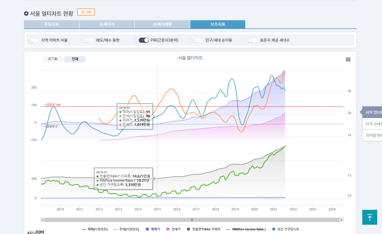Click the scroll-to-top arrow button
The image size is (382, 234).
pyautogui.click(x=370, y=217)
